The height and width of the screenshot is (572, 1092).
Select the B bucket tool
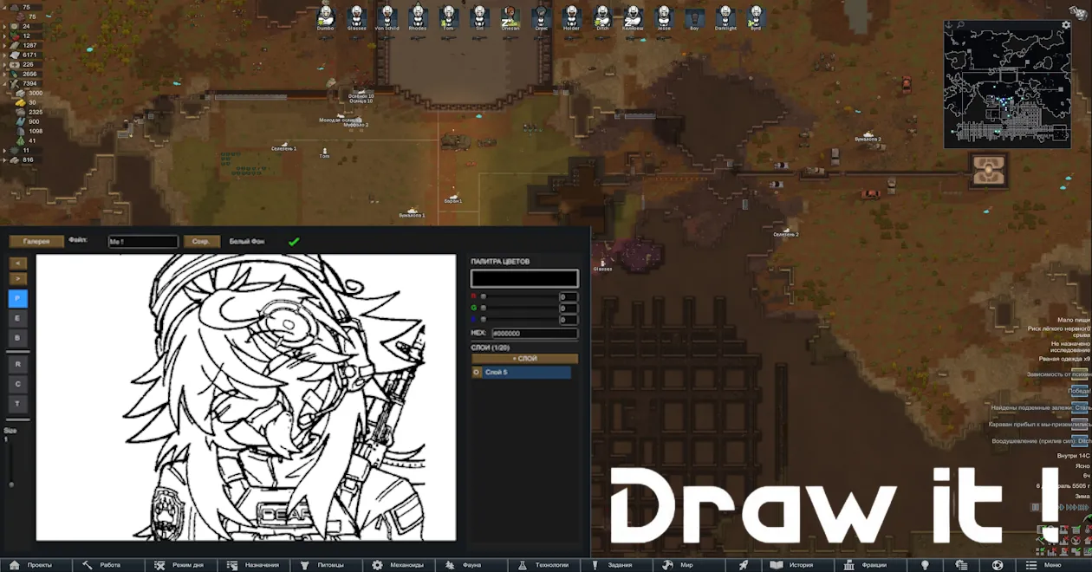coord(17,337)
